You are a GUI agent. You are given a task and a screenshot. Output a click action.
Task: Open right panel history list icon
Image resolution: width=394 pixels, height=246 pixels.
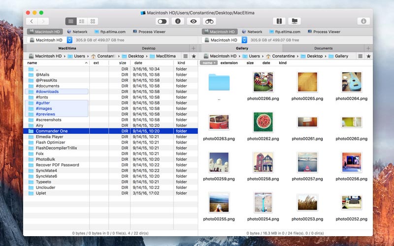tap(361, 56)
